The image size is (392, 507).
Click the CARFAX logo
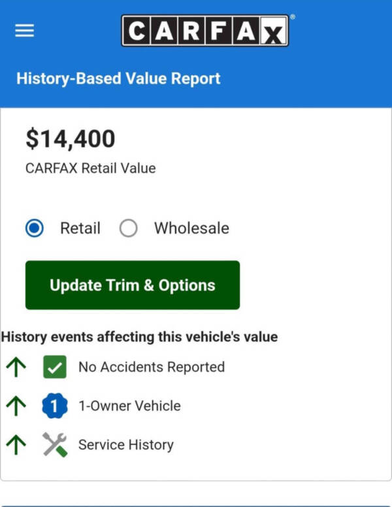point(204,31)
